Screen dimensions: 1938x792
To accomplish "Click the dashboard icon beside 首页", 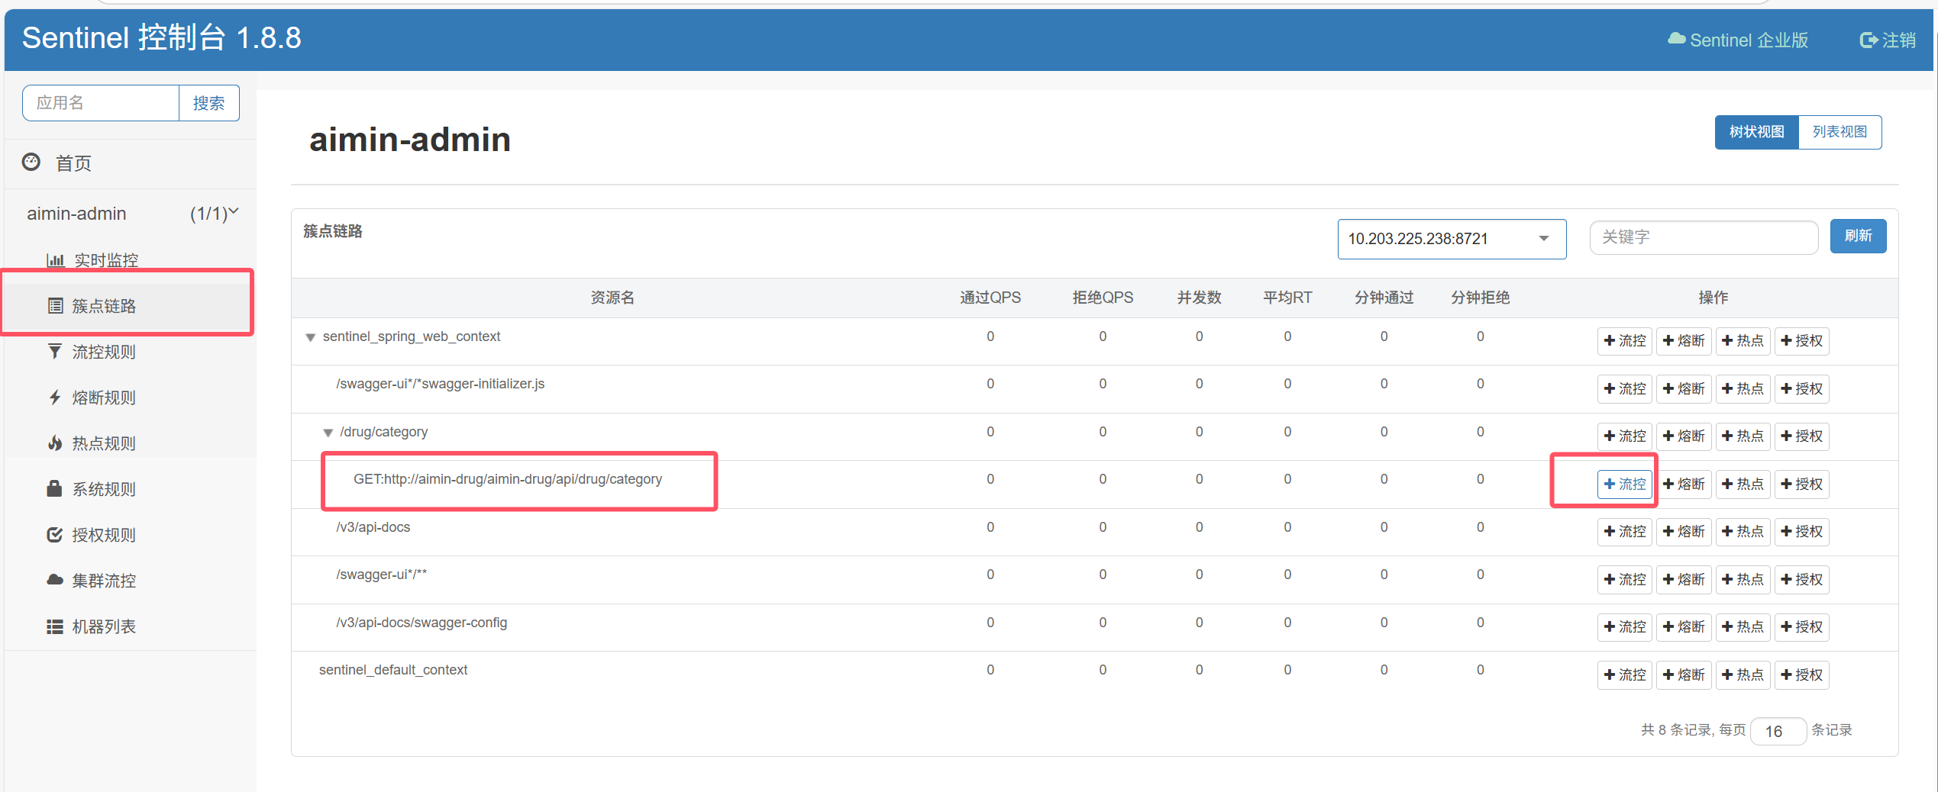I will pyautogui.click(x=31, y=162).
